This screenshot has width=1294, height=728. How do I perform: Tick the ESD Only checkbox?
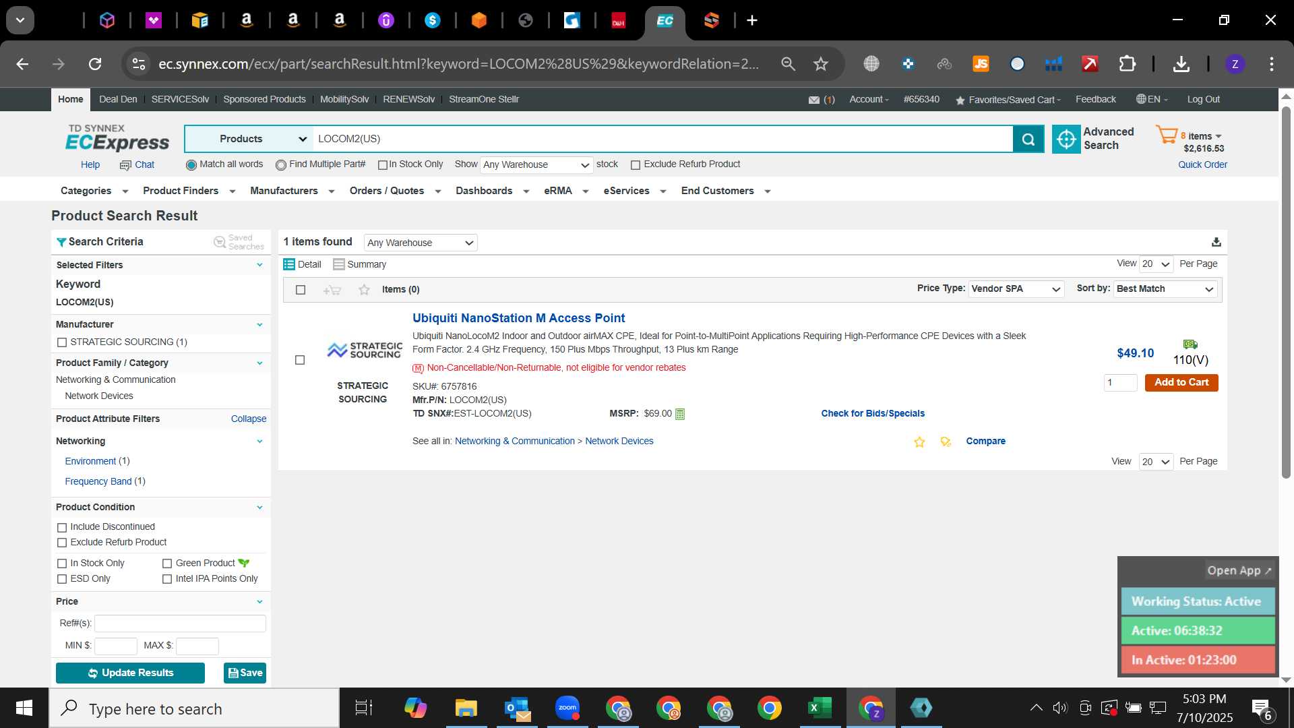point(62,579)
